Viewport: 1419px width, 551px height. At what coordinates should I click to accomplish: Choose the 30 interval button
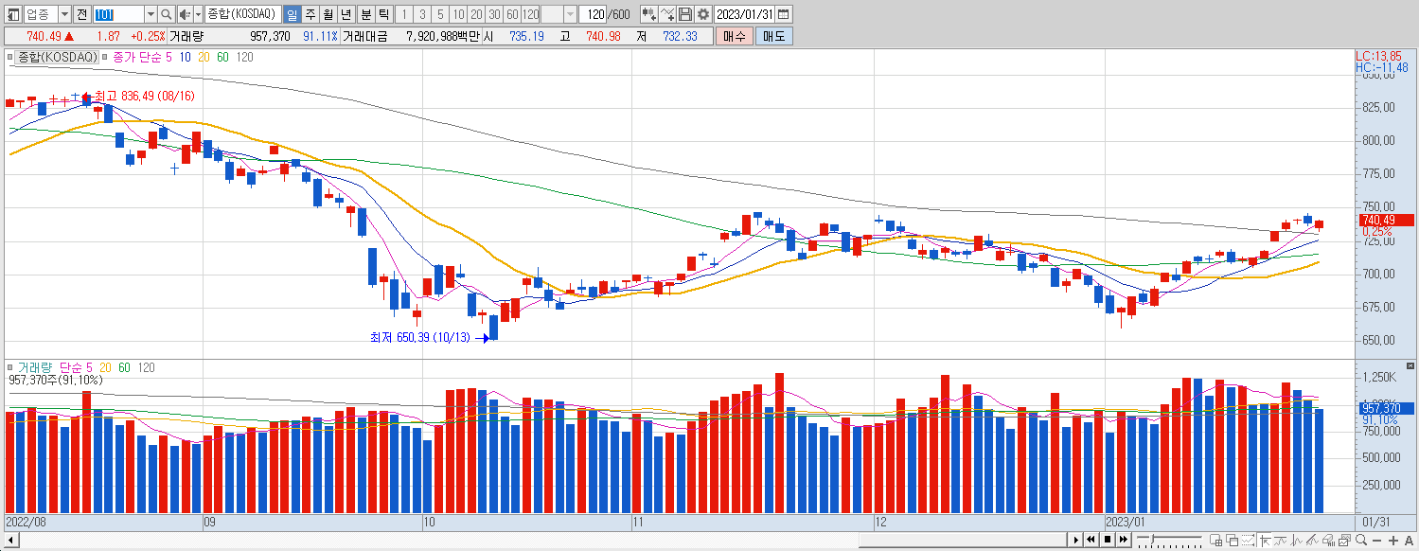pos(494,14)
